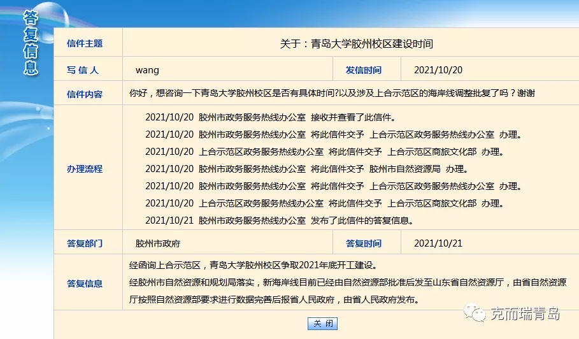Click the reply line starting 经胶州市自然资源和规划局落实

point(348,282)
